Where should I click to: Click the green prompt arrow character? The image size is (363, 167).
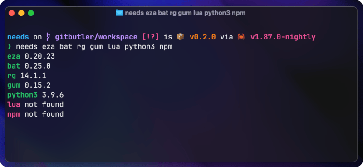(x=10, y=47)
